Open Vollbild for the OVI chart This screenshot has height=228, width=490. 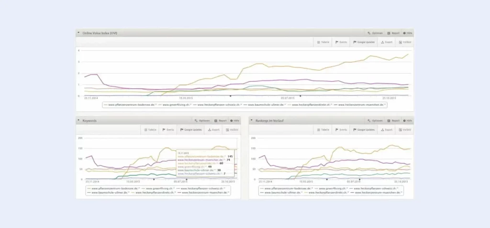(x=404, y=42)
